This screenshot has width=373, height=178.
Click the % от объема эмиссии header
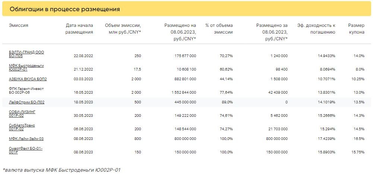pos(219,29)
